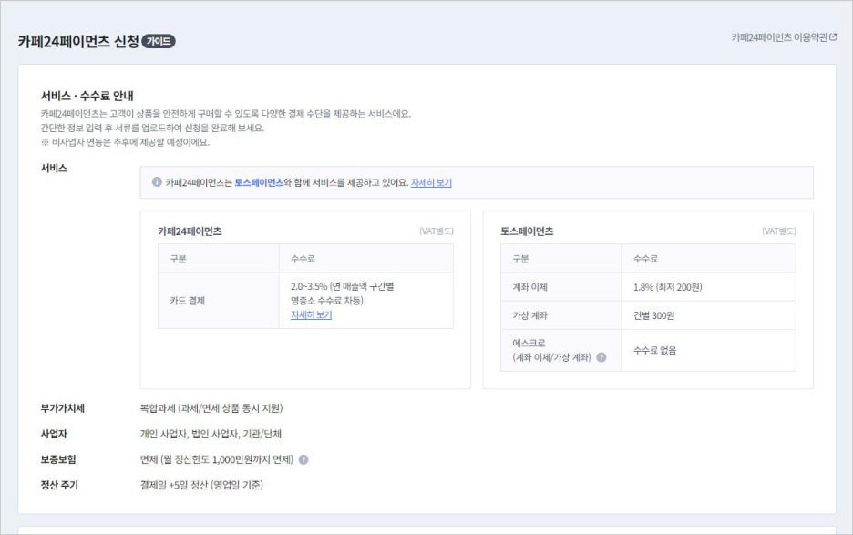Click the 계좌 이체 table cell
The width and height of the screenshot is (853, 535).
point(560,287)
